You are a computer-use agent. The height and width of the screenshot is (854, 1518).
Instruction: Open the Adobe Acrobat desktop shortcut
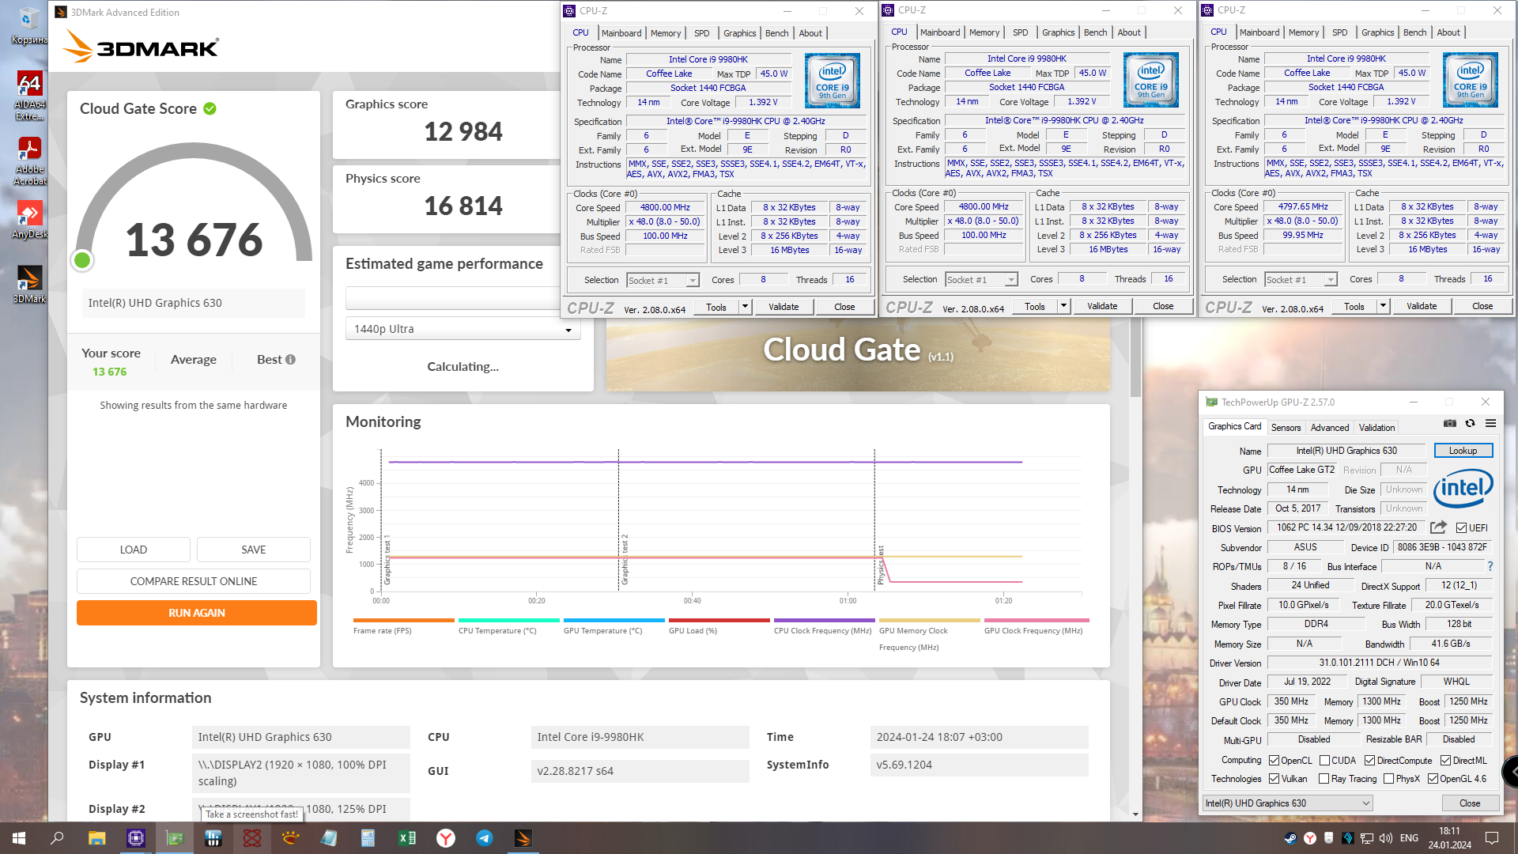[29, 161]
